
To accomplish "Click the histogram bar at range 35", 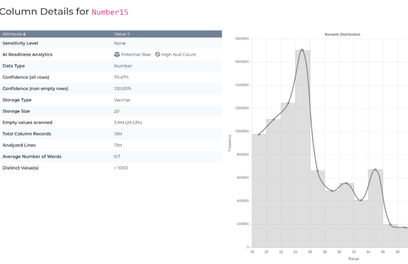I will pyautogui.click(x=375, y=209).
